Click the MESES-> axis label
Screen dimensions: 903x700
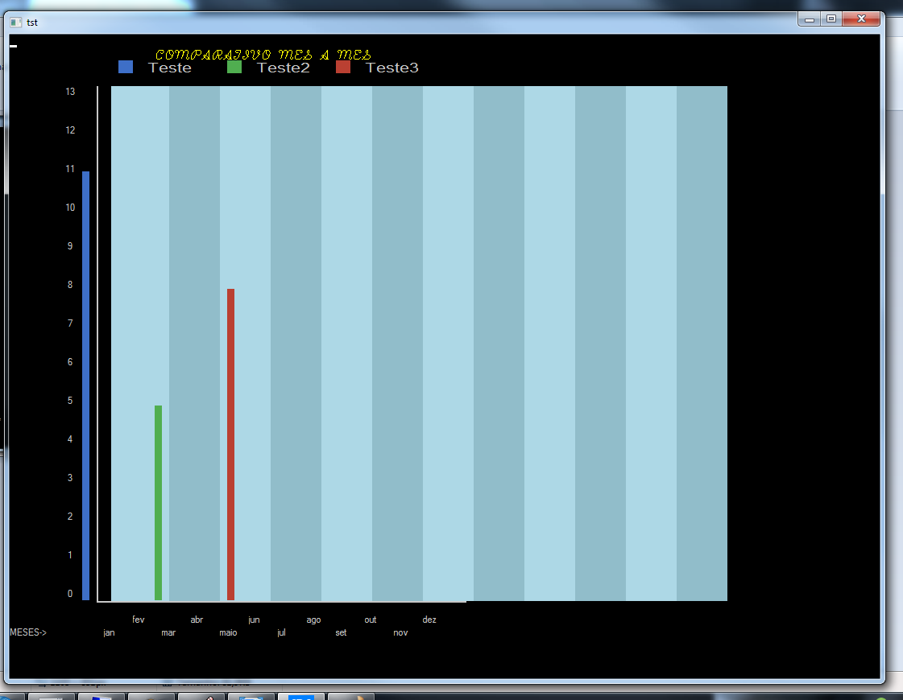(x=28, y=632)
